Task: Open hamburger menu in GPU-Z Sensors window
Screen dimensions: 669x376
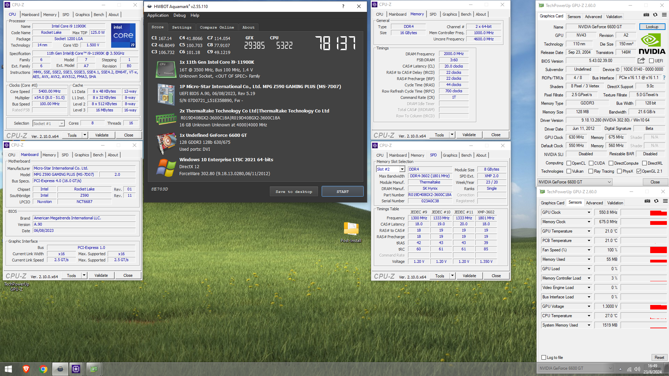Action: 665,201
